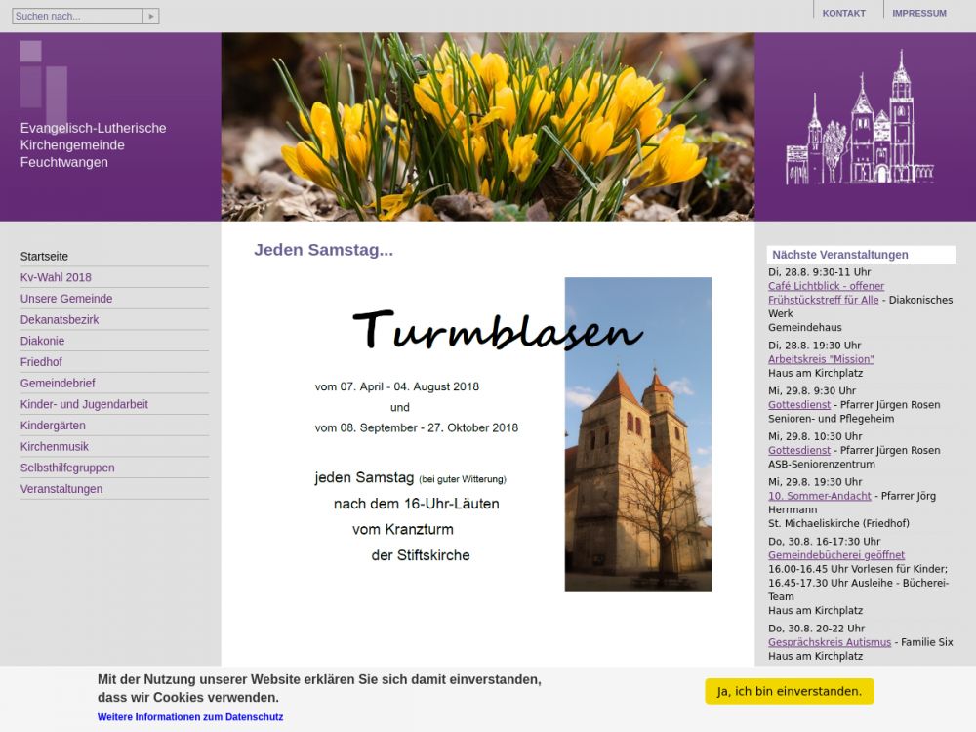Screen dimensions: 976x732
Task: Click the search input field
Action: (77, 17)
